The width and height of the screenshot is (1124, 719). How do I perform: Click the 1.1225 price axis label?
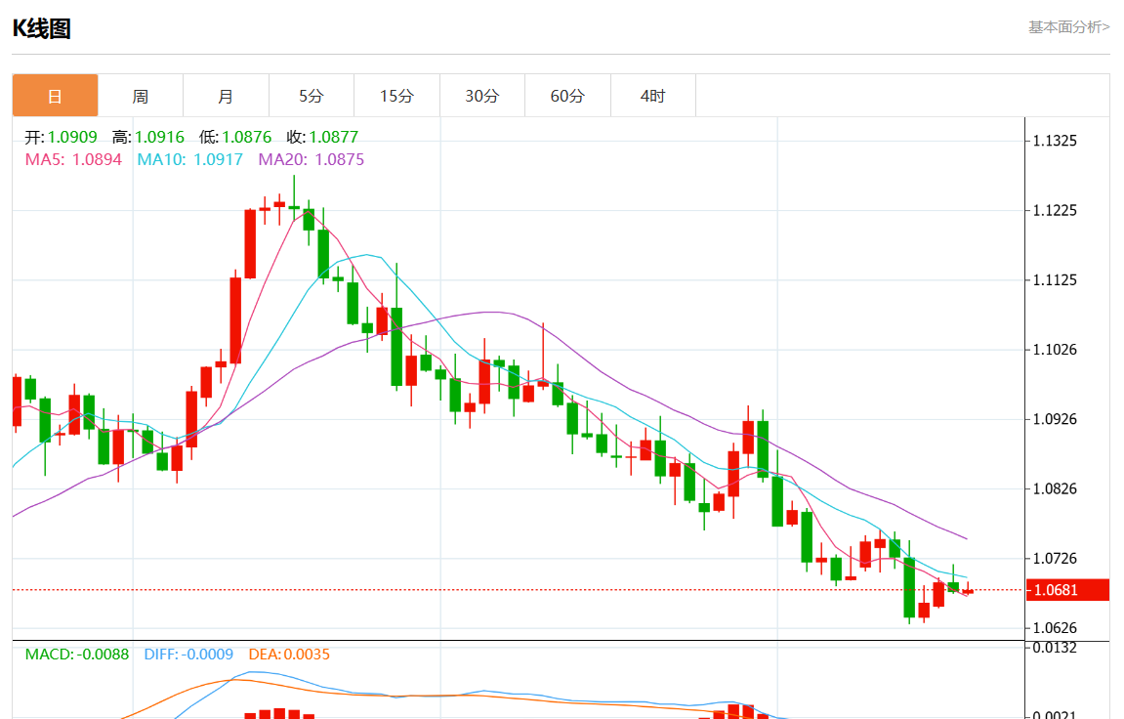(x=1055, y=210)
